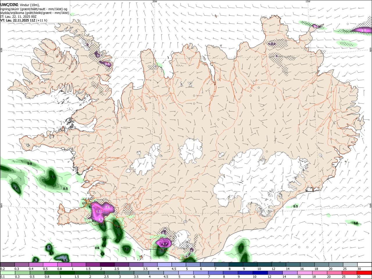Pick the lavender 4–4.5 swatch in top scale
372x279 pixels.
(x=164, y=265)
